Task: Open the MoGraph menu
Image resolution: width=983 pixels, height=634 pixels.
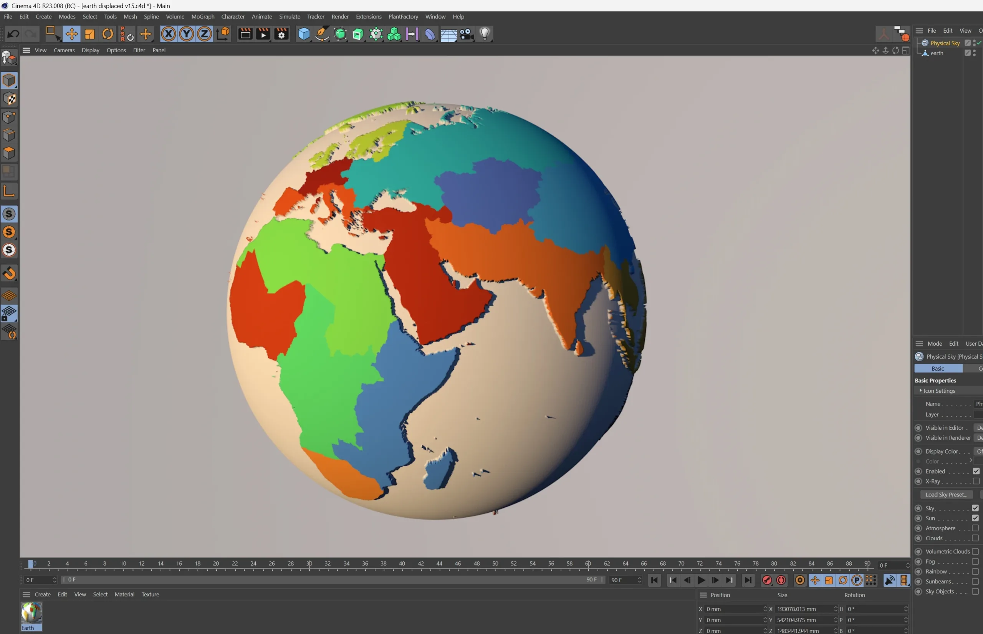Action: point(202,17)
